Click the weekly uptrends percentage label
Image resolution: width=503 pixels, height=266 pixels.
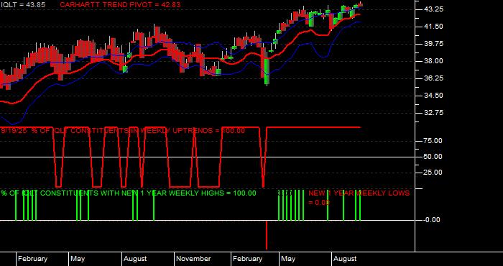click(x=123, y=131)
